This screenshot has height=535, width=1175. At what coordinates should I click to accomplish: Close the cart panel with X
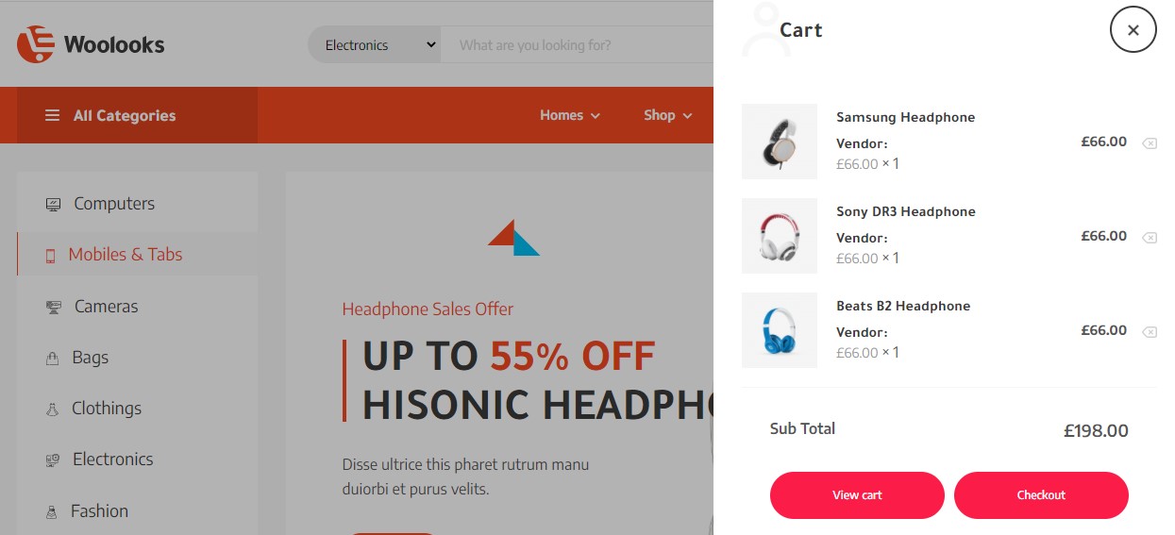pos(1133,30)
